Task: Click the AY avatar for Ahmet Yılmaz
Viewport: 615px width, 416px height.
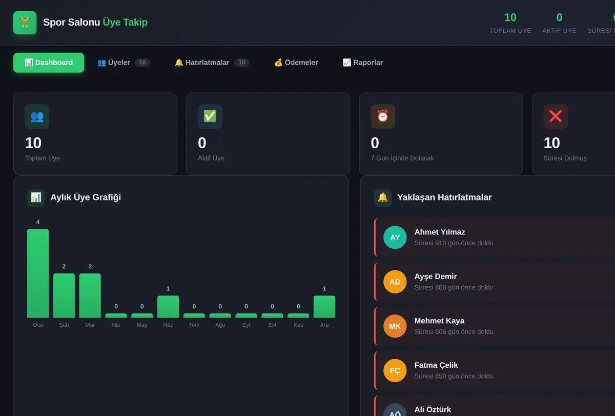Action: tap(395, 237)
